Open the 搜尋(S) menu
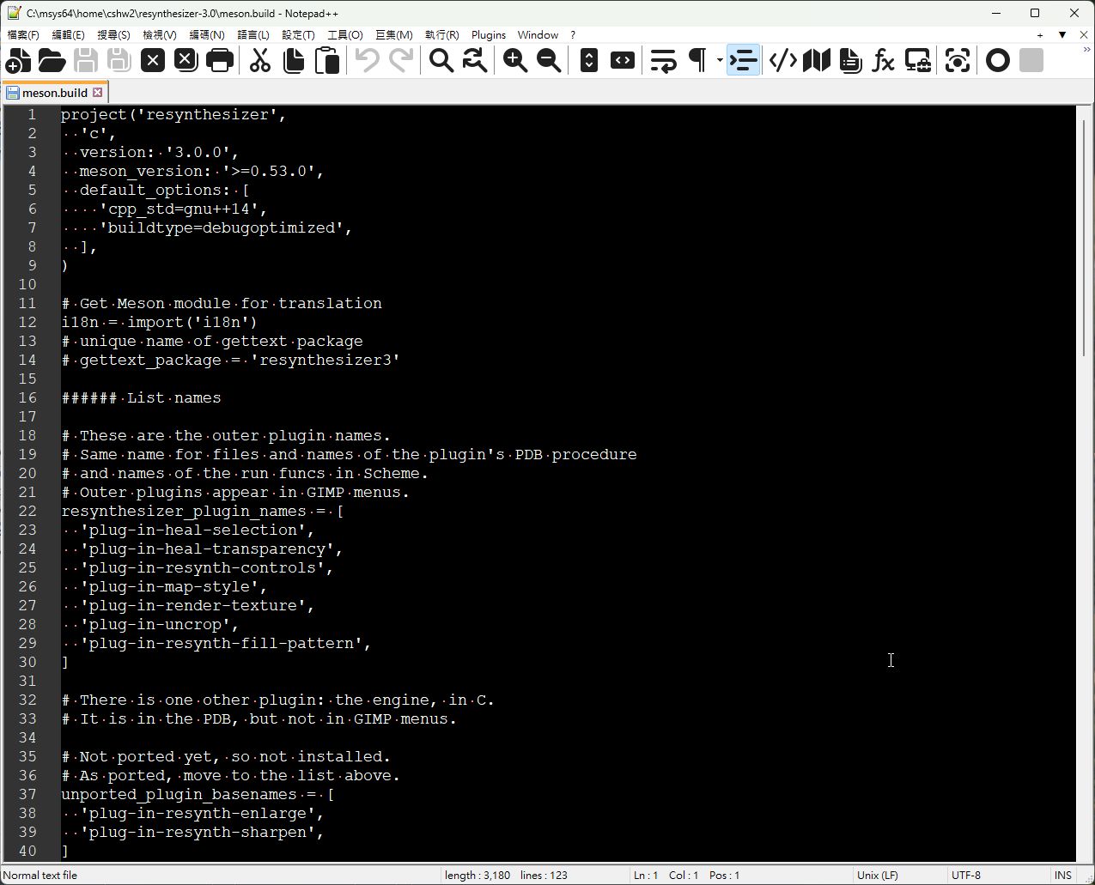The height and width of the screenshot is (885, 1095). 113,34
